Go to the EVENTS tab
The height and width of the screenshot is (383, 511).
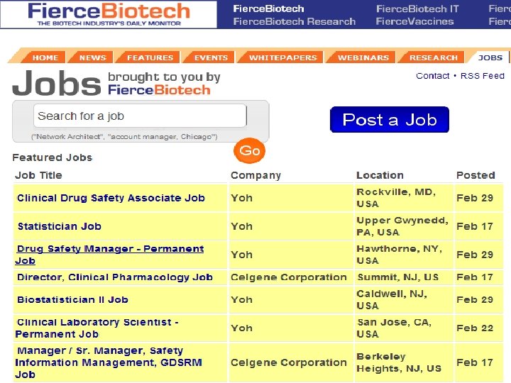click(x=211, y=57)
